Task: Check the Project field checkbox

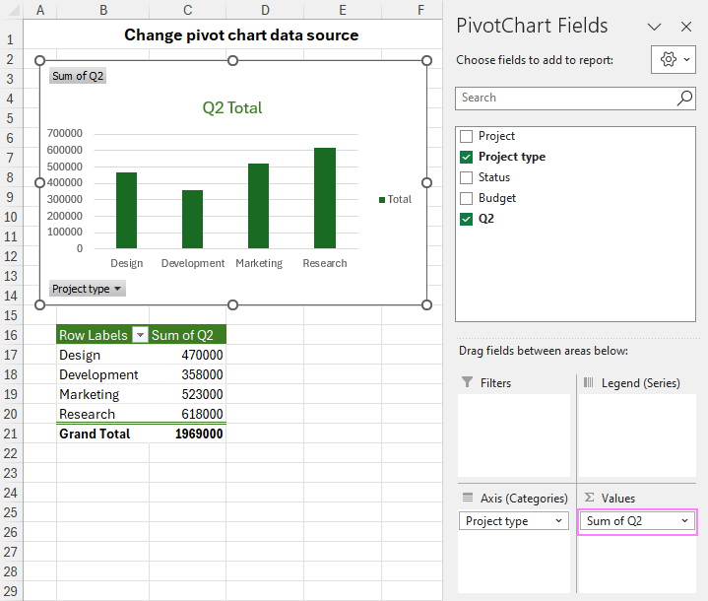Action: click(466, 136)
